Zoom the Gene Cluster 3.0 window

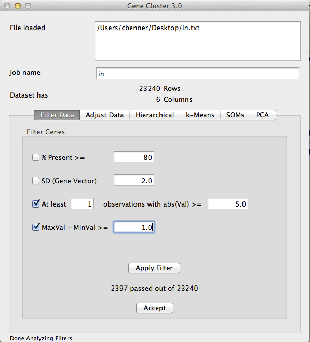point(28,6)
